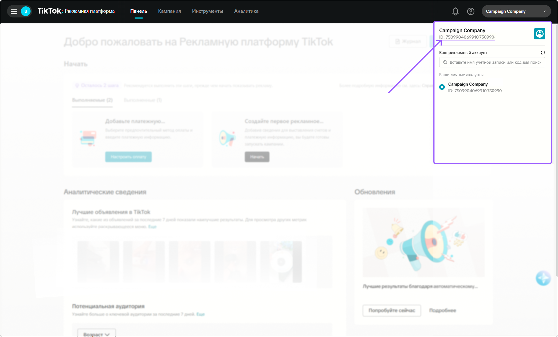Click the Начать button on ad card
Screen dimensions: 558x337
pos(257,157)
